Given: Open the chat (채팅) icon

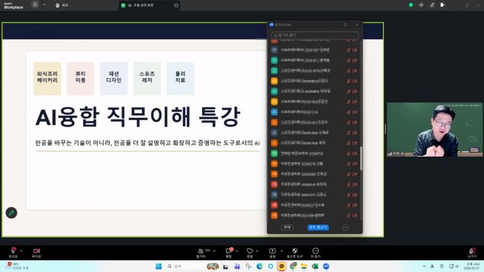Looking at the screenshot, I should tap(228, 251).
